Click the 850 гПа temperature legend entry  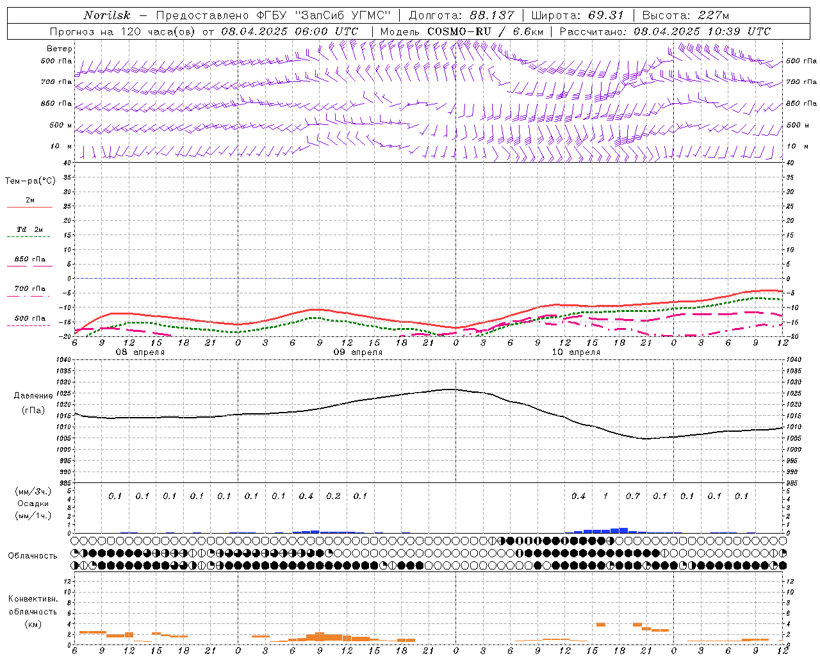(29, 259)
